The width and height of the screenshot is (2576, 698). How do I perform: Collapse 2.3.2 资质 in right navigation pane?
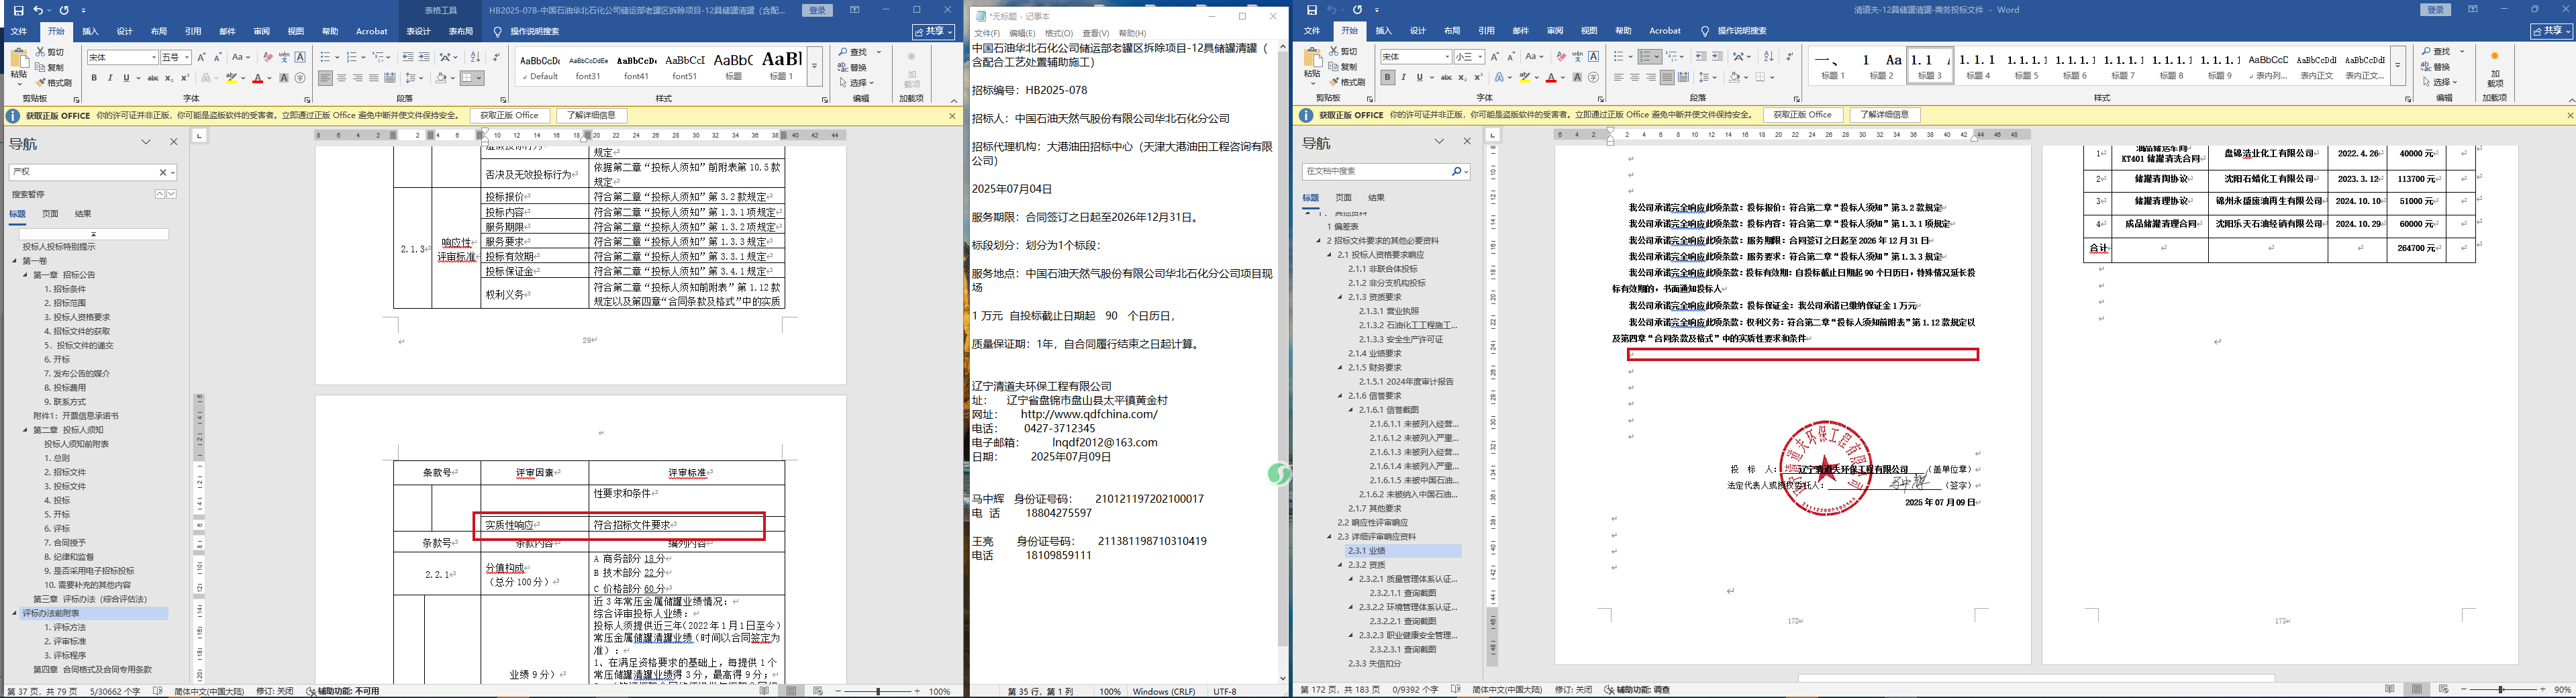coord(1340,565)
